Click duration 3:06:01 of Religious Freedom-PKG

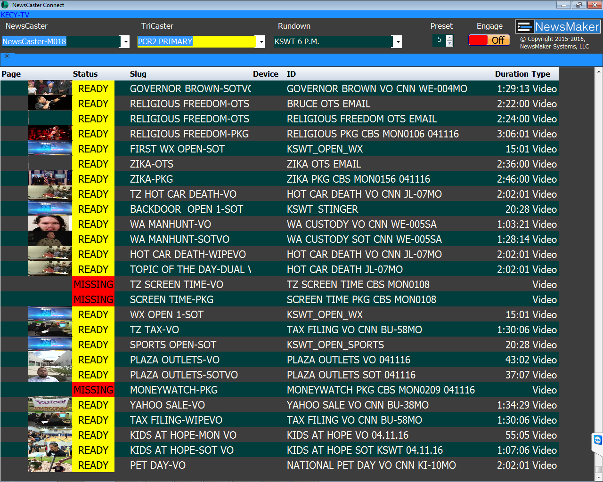(513, 134)
